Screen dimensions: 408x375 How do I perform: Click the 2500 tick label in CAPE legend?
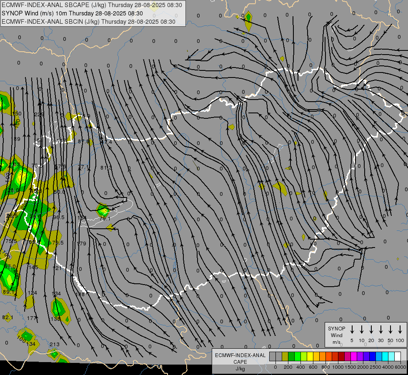[x=375, y=367]
